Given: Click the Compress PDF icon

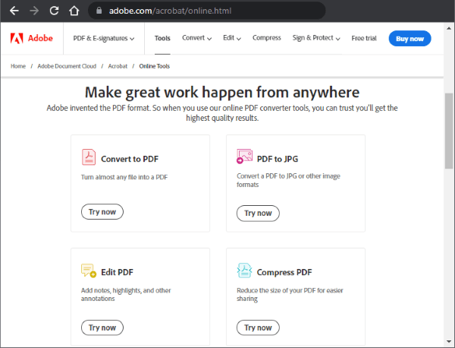Looking at the screenshot, I should pyautogui.click(x=244, y=270).
